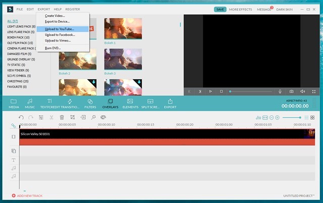Open the Message notifications

[x=264, y=10]
